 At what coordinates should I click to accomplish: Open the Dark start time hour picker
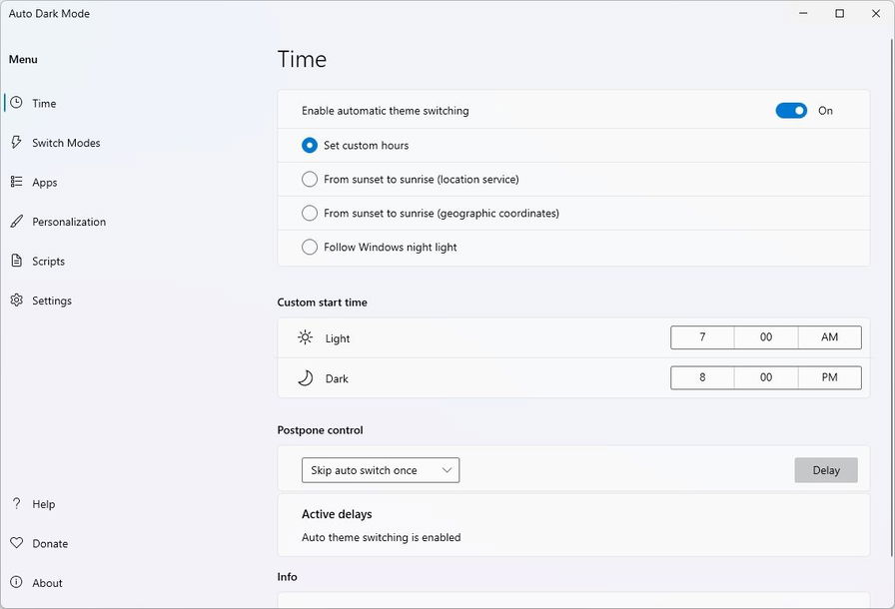702,377
